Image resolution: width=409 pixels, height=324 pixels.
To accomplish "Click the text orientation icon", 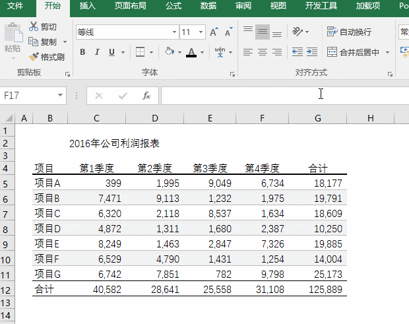I will 298,32.
